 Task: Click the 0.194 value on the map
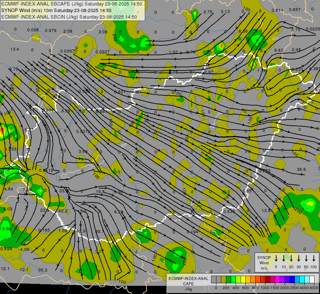point(192,232)
